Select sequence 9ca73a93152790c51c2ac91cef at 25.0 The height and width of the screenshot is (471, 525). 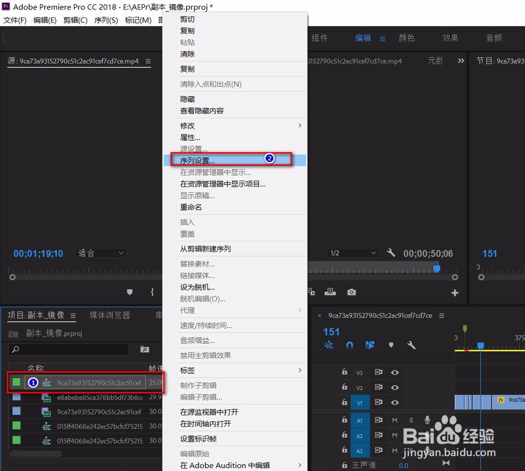tap(99, 383)
